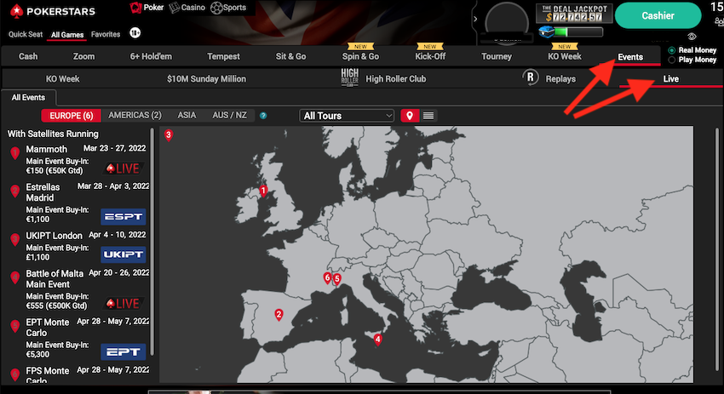Click the profile avatar circle
Image resolution: width=724 pixels, height=394 pixels.
point(507,21)
